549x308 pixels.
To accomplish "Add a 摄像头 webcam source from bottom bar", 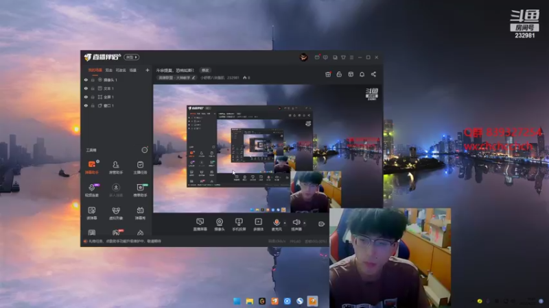I will pyautogui.click(x=220, y=224).
